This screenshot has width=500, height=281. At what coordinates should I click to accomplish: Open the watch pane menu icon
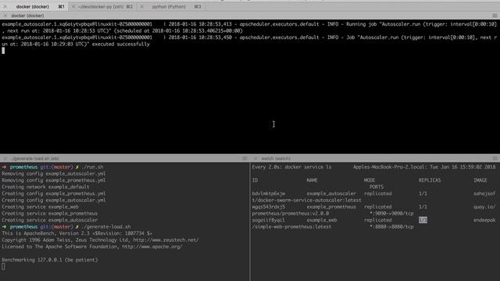(x=495, y=158)
